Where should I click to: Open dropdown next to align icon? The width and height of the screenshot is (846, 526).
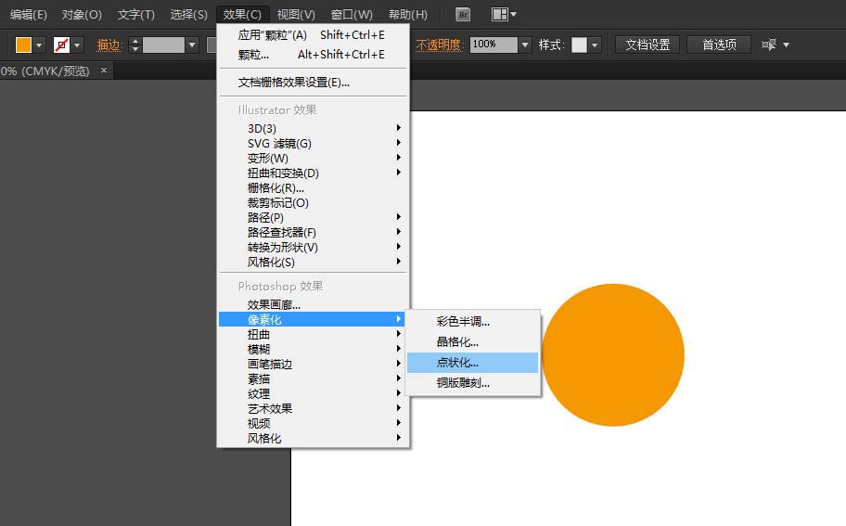(x=786, y=45)
